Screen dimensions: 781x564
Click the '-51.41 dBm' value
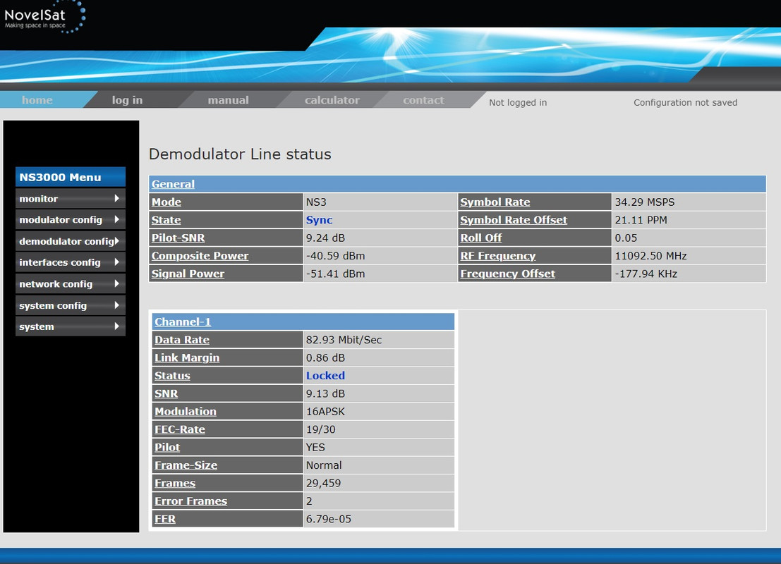tap(335, 274)
